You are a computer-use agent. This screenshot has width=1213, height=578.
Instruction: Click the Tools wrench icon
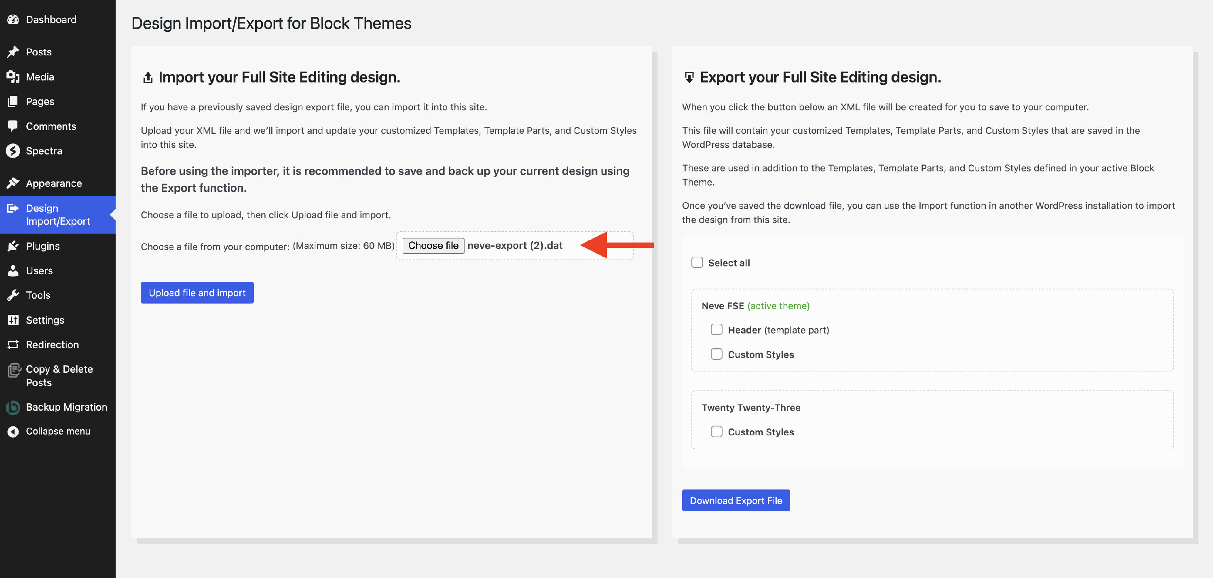13,295
